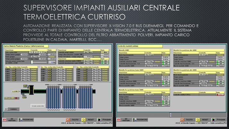The image size is (229, 129).
Task: Select cycle 2 for Ciclo coclee letto
Action: point(36,52)
